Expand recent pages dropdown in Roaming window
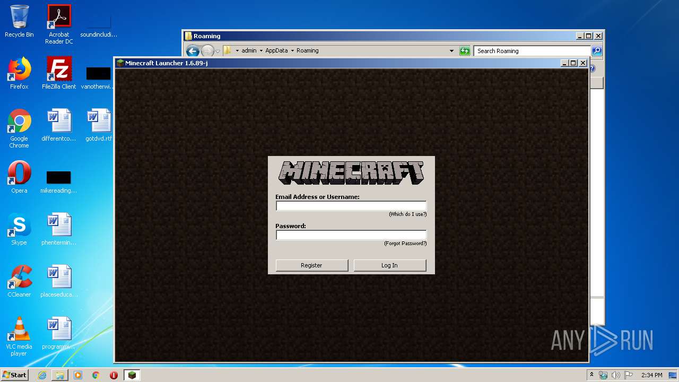679x382 pixels. point(217,51)
